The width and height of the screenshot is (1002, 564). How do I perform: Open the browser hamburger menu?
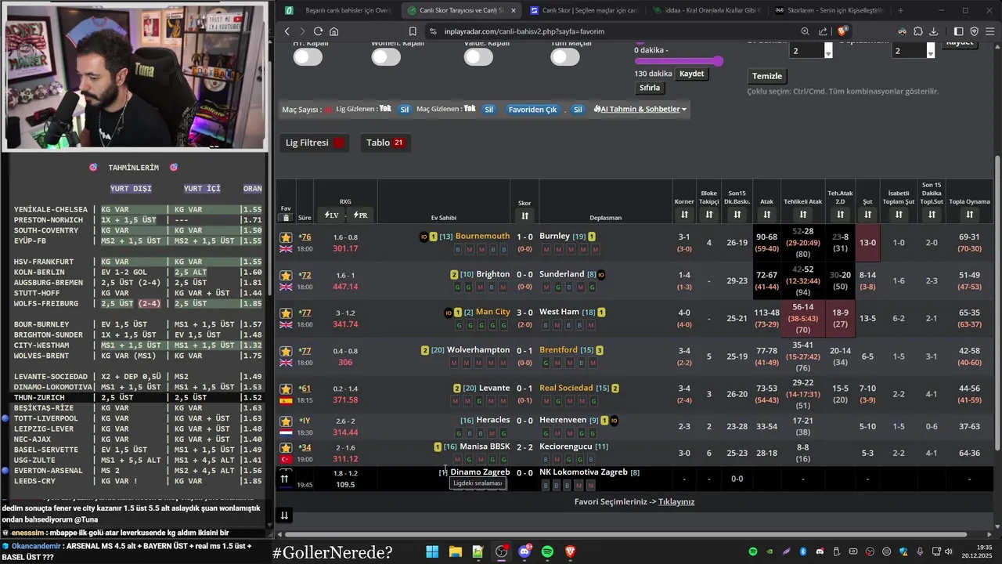click(x=990, y=31)
